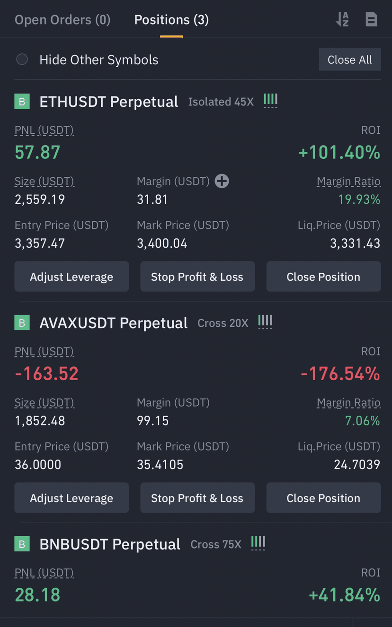The height and width of the screenshot is (627, 392).
Task: Open the Cross 20X leverage selector
Action: point(223,323)
